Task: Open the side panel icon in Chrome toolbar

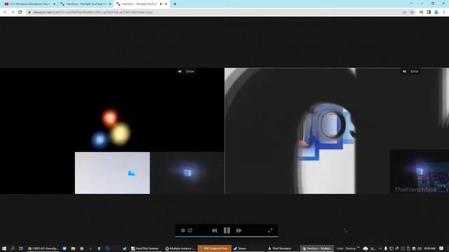Action: [x=429, y=13]
